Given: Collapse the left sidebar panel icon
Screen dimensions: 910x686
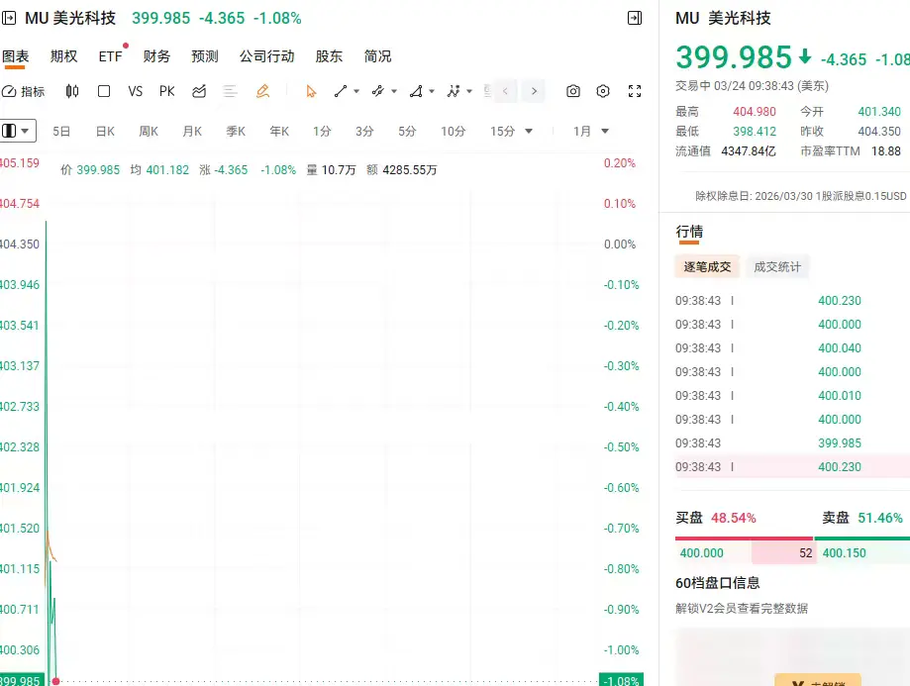Looking at the screenshot, I should click(x=9, y=18).
